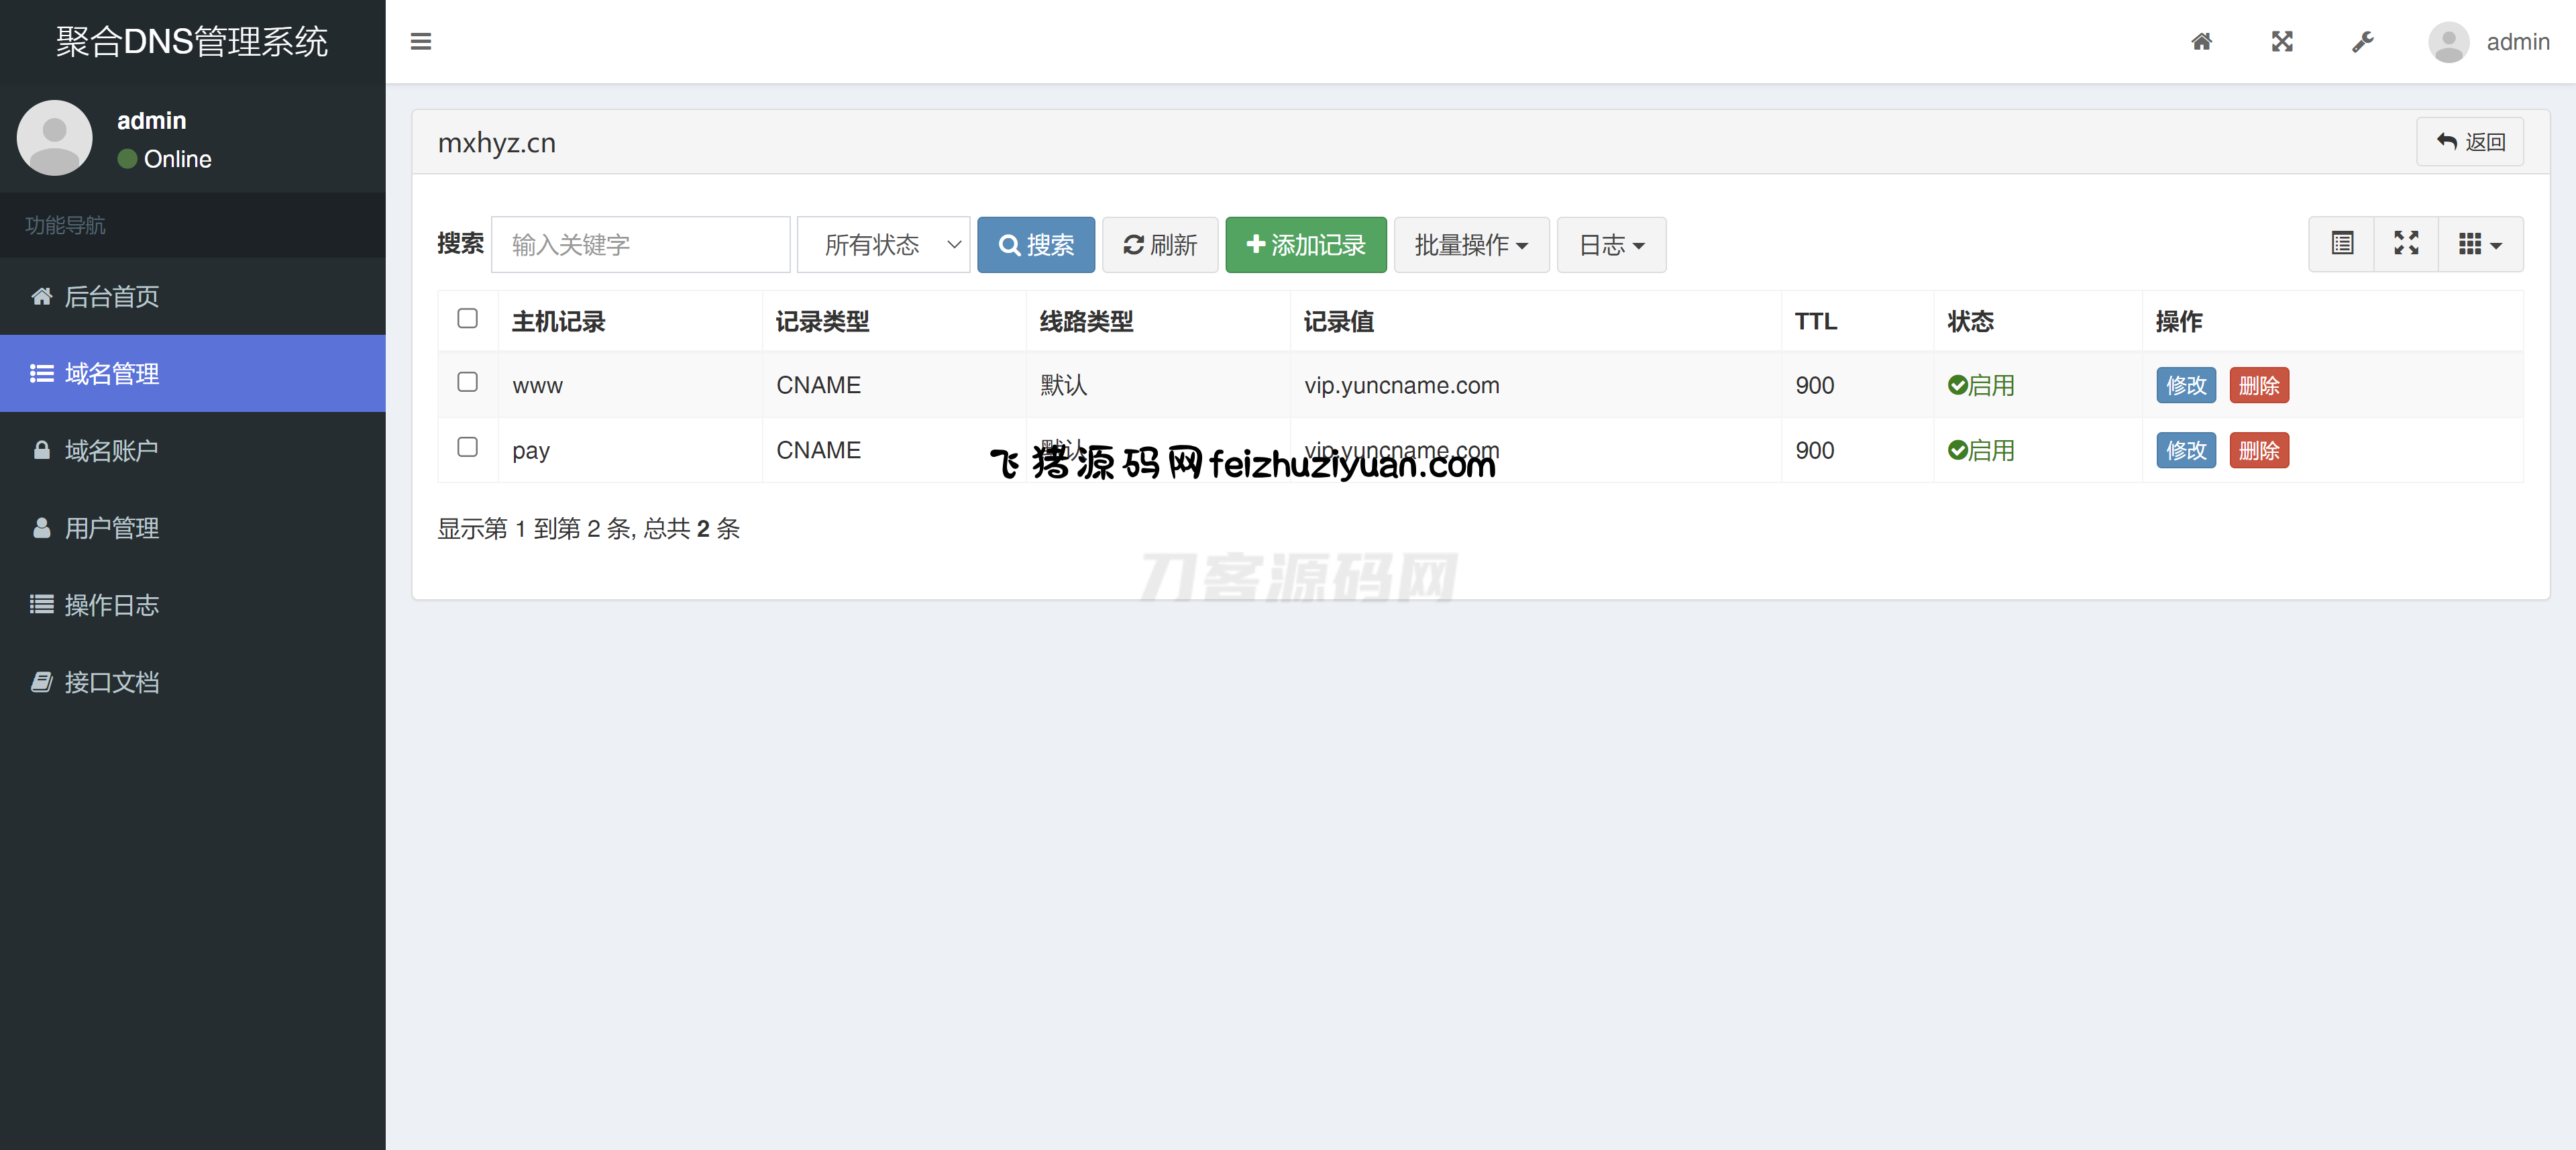Delete the pay record with 删除
Image resolution: width=2576 pixels, height=1150 pixels.
pos(2259,451)
